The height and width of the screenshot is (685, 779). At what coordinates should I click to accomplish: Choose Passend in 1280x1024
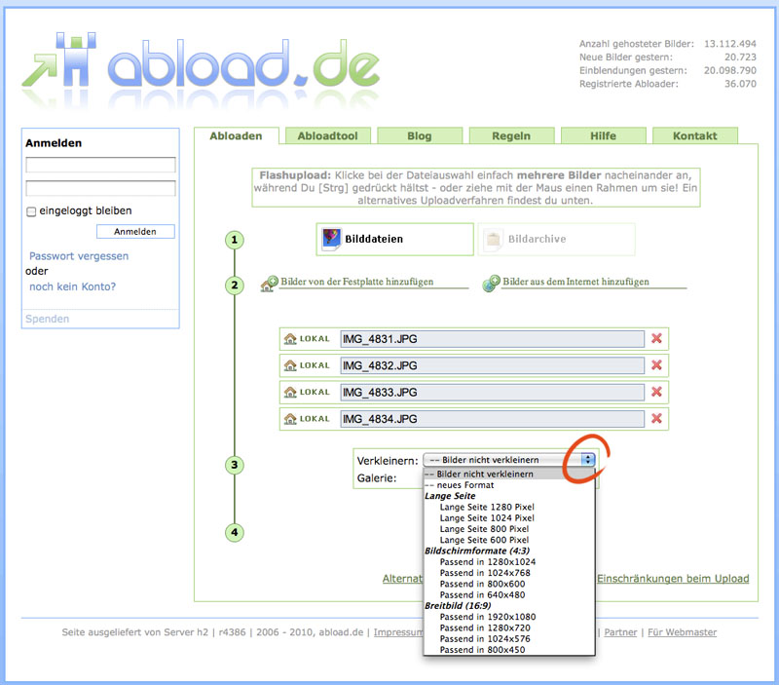508,561
